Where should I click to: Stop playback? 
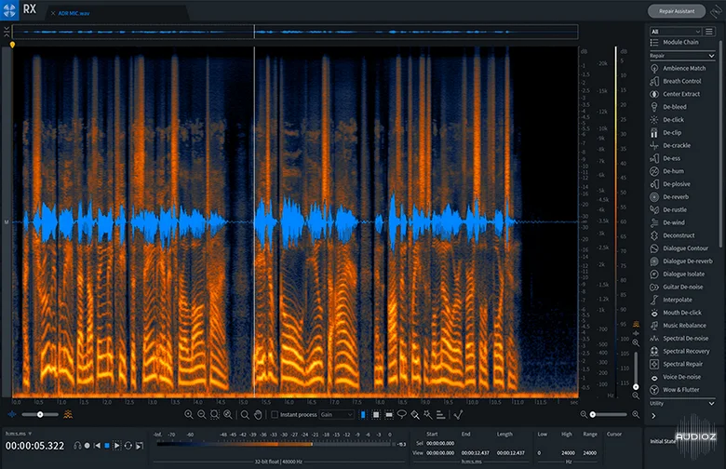[107, 446]
